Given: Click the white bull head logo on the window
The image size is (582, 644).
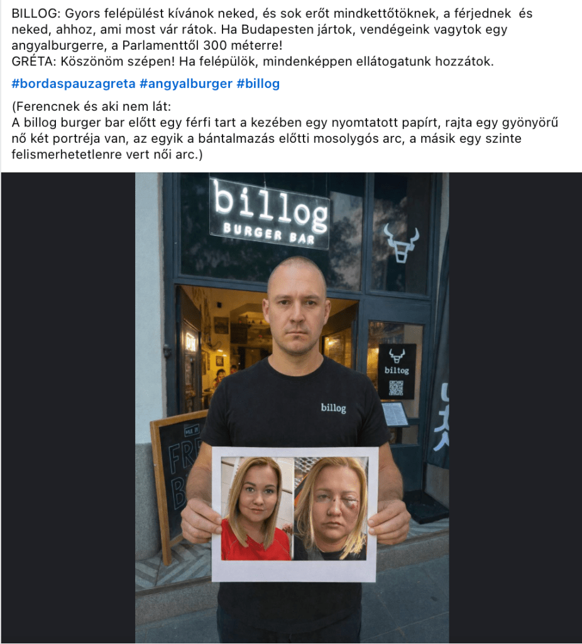Looking at the screenshot, I should 402,243.
